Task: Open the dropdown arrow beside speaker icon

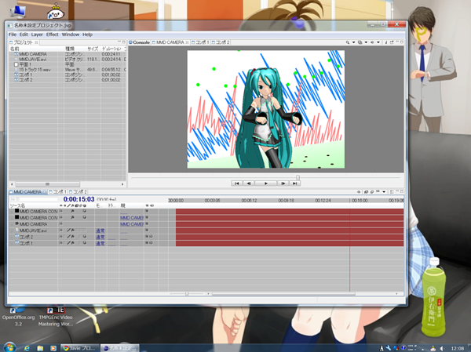Action: click(x=378, y=42)
